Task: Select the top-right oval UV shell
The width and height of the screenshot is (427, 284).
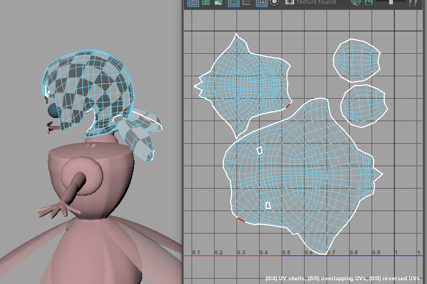Action: click(357, 60)
